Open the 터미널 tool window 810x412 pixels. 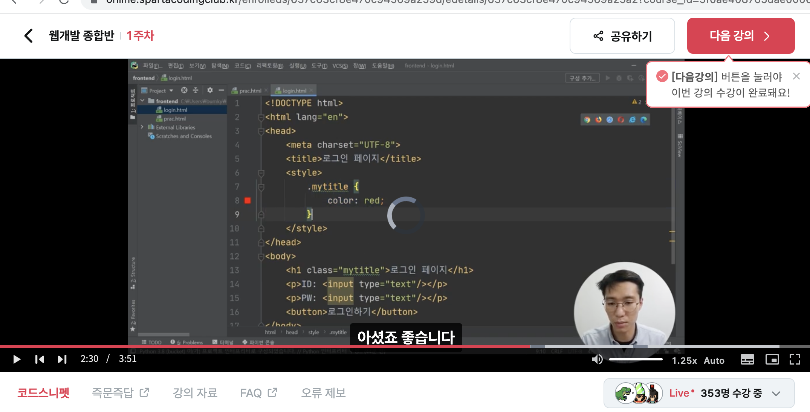pyautogui.click(x=223, y=342)
